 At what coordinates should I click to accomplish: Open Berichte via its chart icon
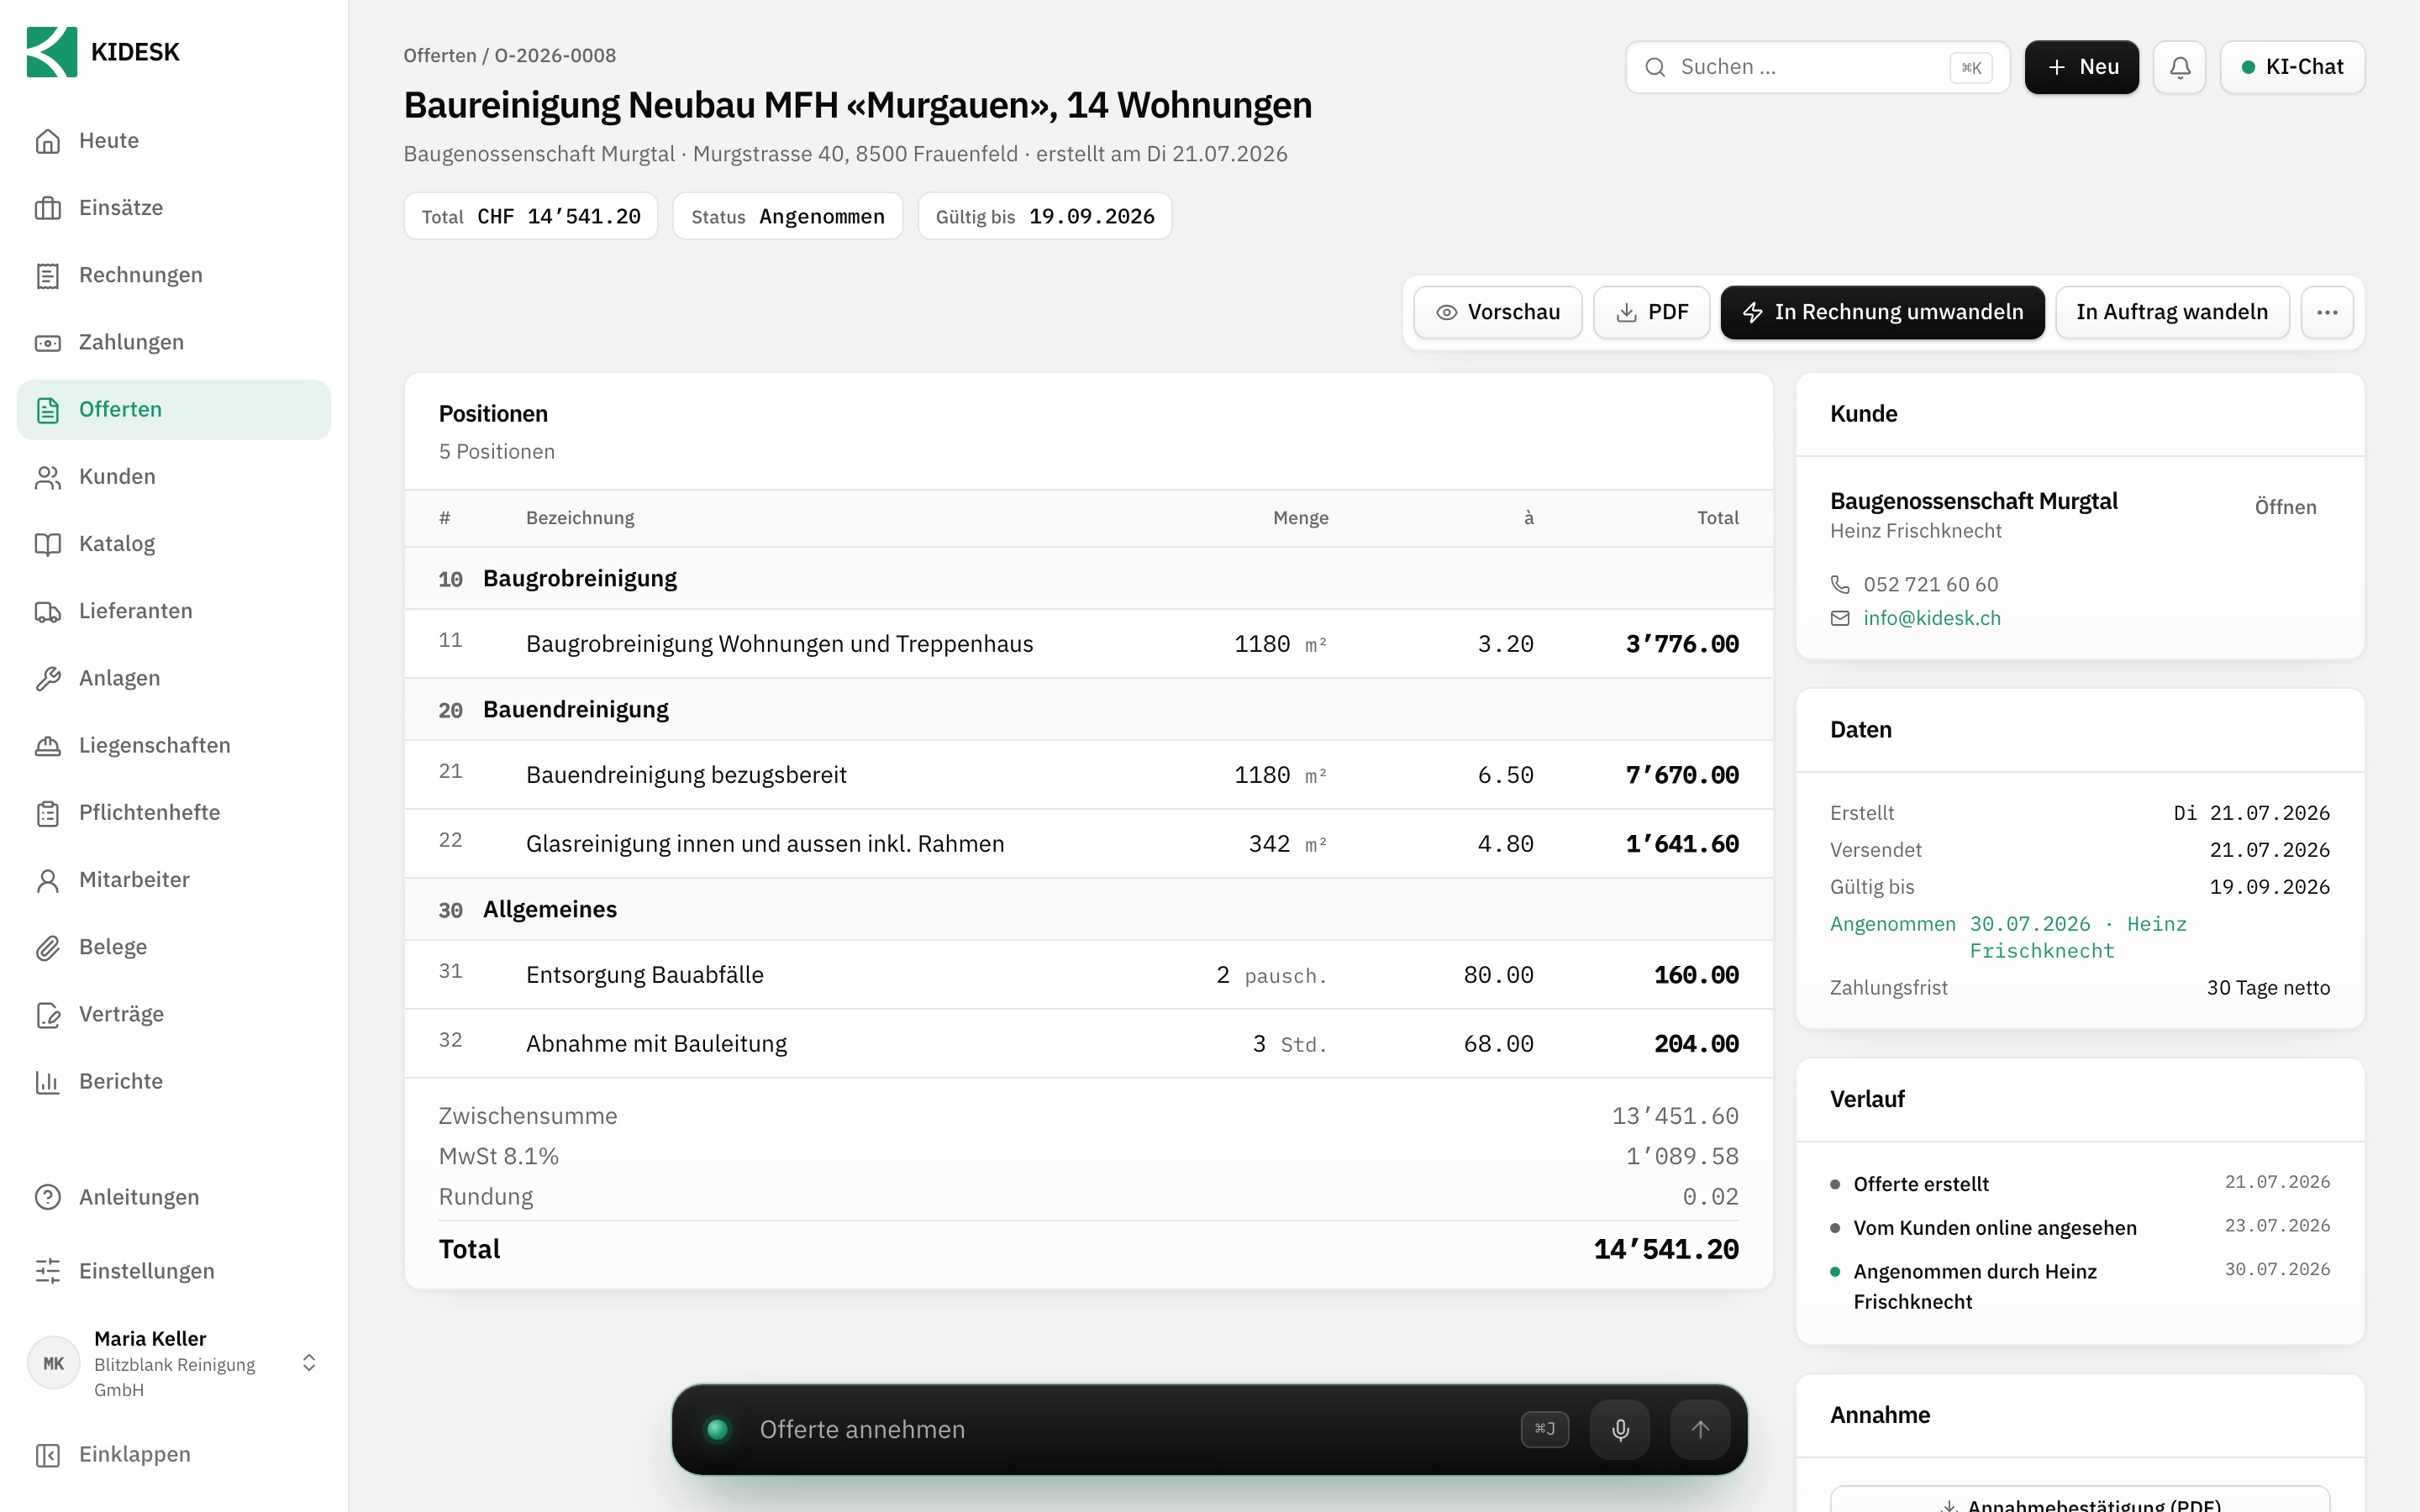click(x=48, y=1081)
